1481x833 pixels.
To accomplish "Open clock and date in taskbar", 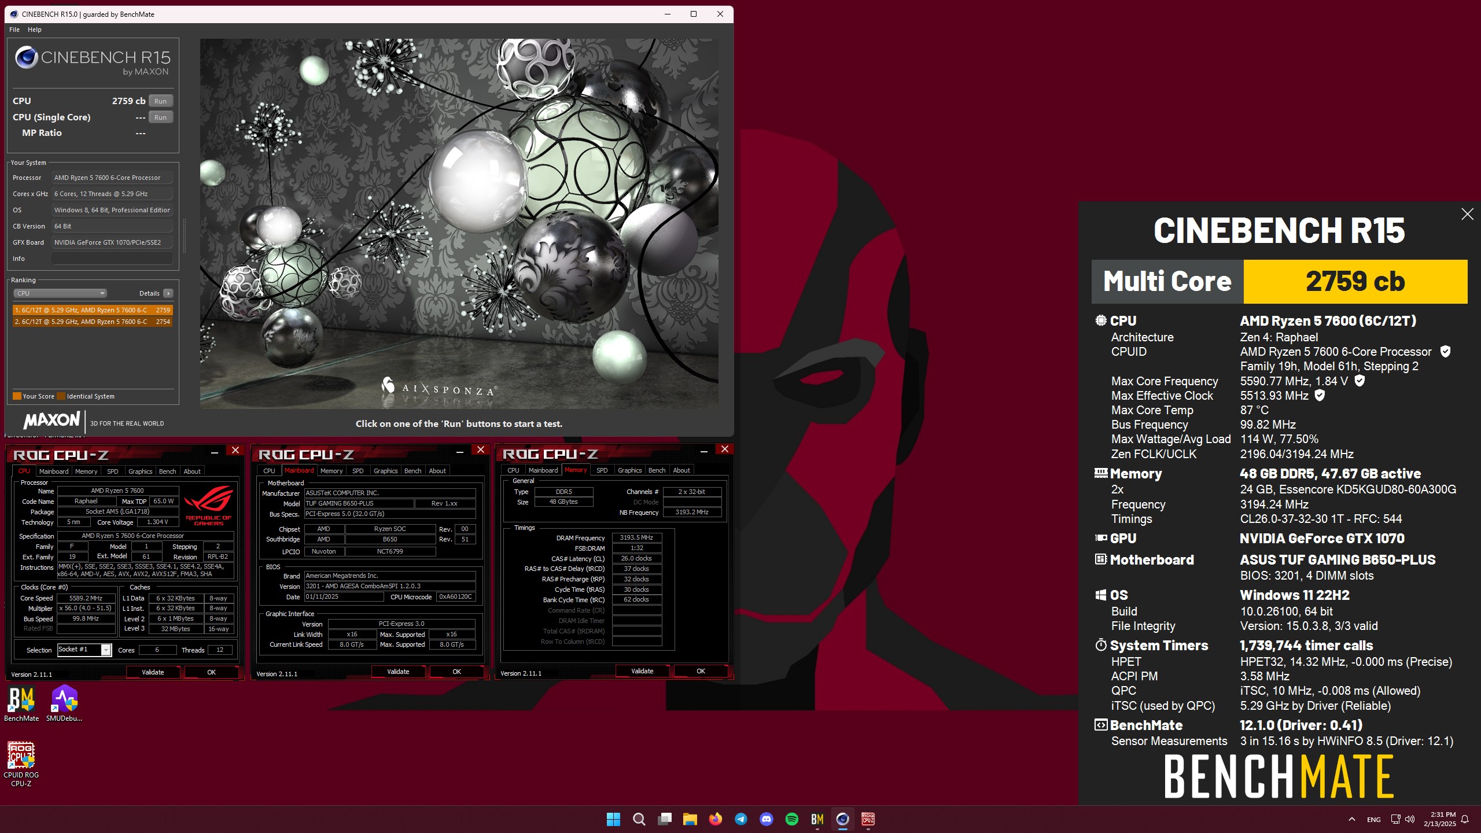I will click(x=1439, y=819).
